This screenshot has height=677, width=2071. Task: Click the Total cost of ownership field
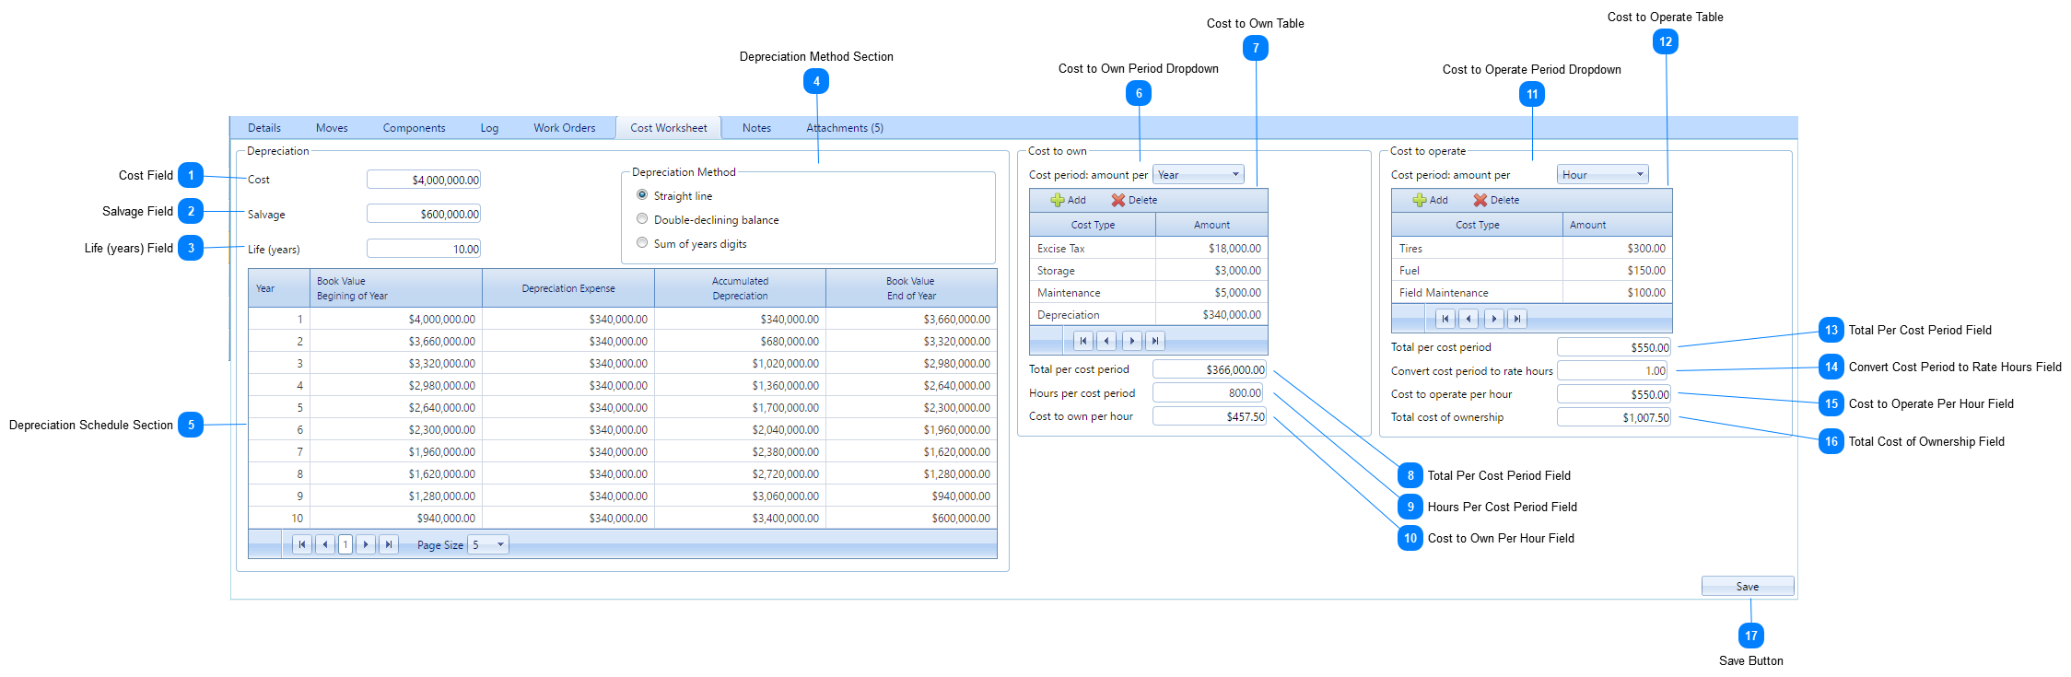pos(1614,417)
